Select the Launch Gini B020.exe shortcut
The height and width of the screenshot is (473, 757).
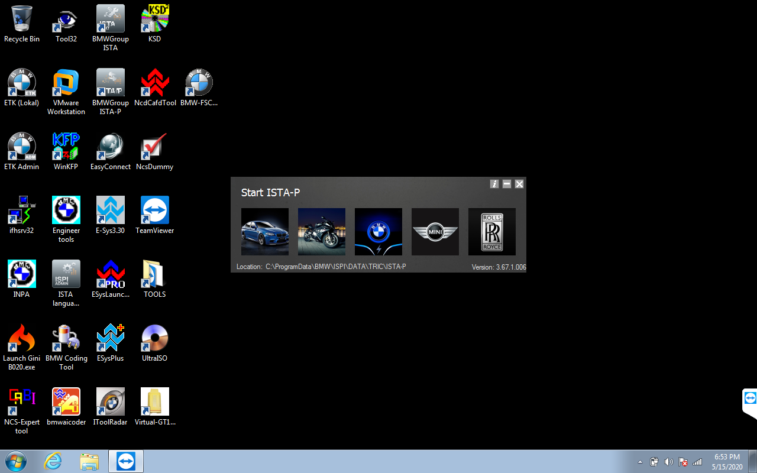click(x=22, y=347)
